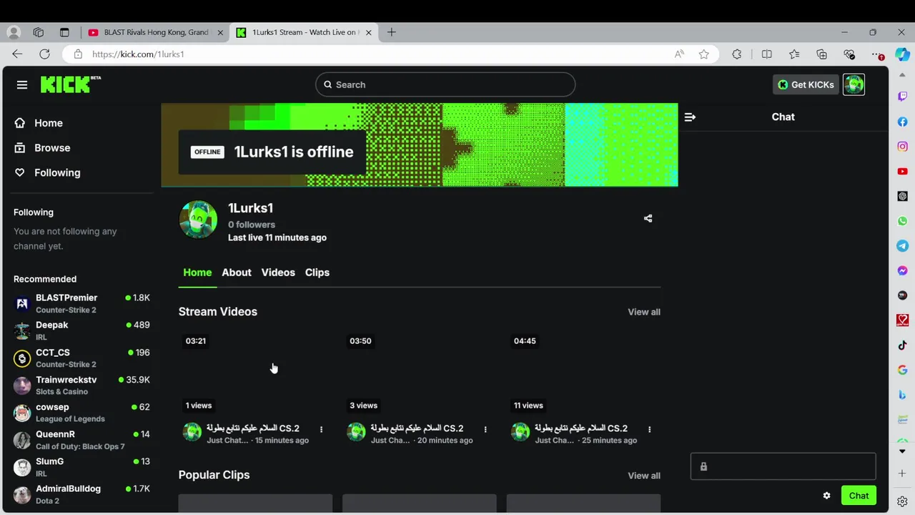Select the channel Home tab
Viewport: 915px width, 515px height.
[197, 273]
